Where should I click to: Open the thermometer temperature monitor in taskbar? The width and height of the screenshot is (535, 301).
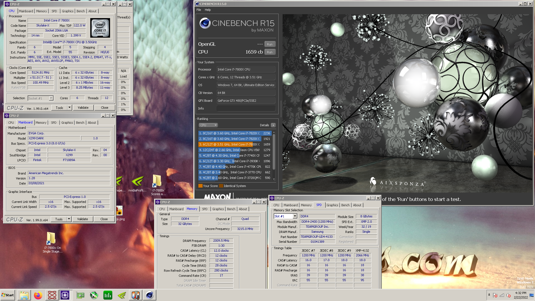(x=136, y=295)
